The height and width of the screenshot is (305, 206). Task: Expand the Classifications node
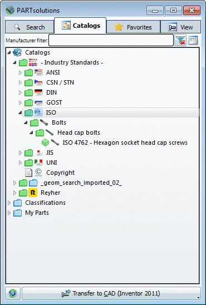pyautogui.click(x=9, y=203)
